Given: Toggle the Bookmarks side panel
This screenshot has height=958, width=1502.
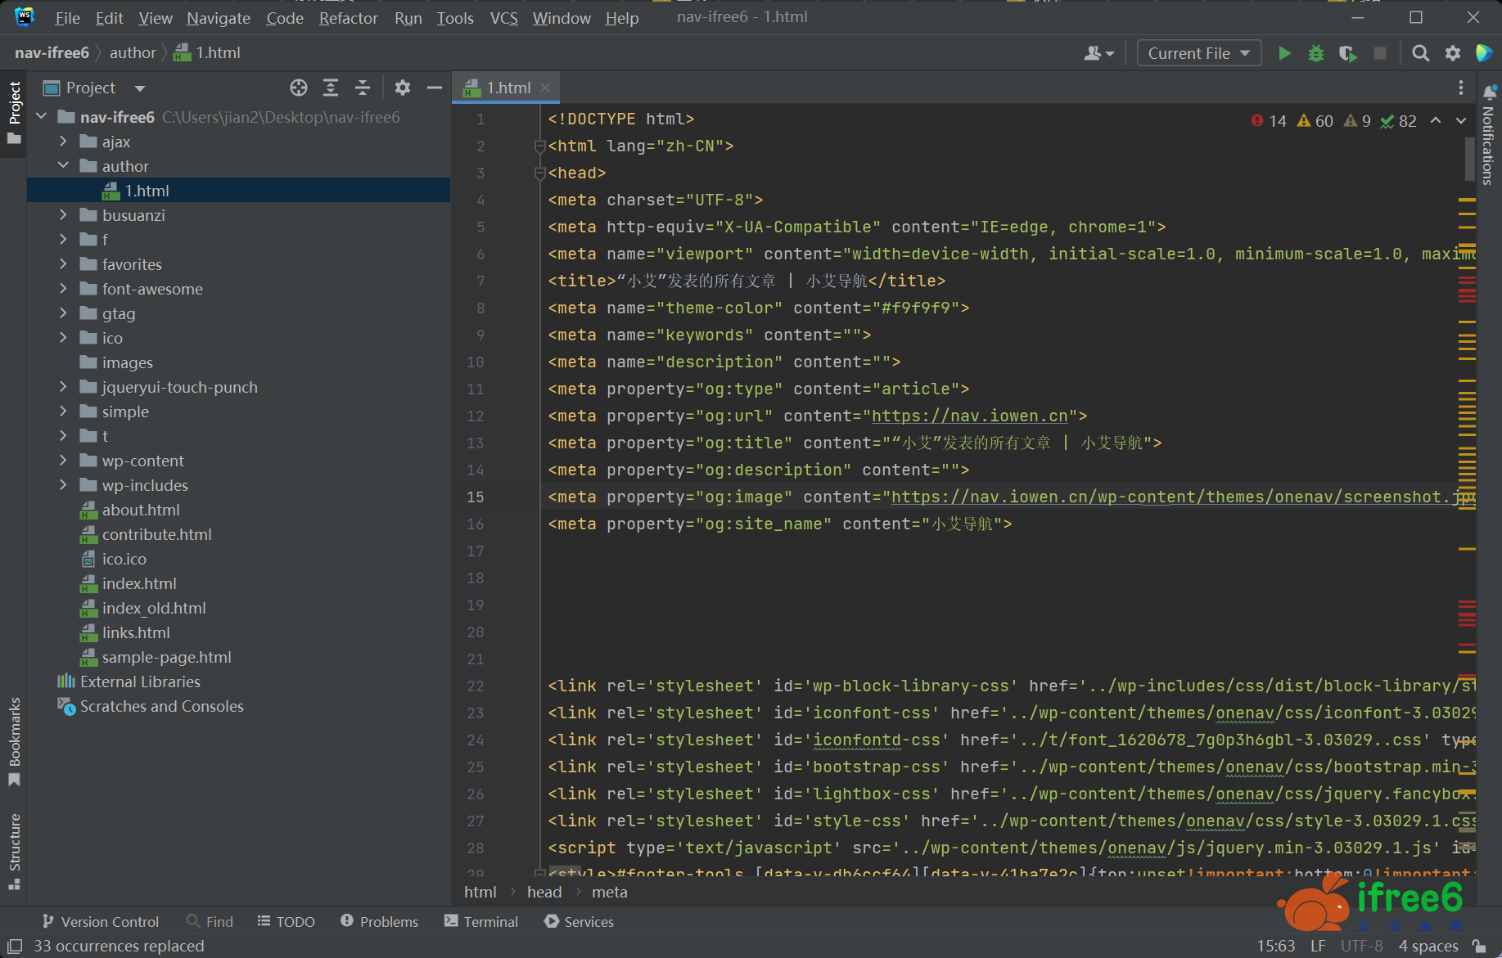Looking at the screenshot, I should point(14,740).
